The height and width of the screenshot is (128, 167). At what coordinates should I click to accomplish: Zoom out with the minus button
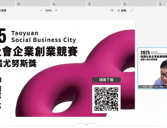(41, 10)
